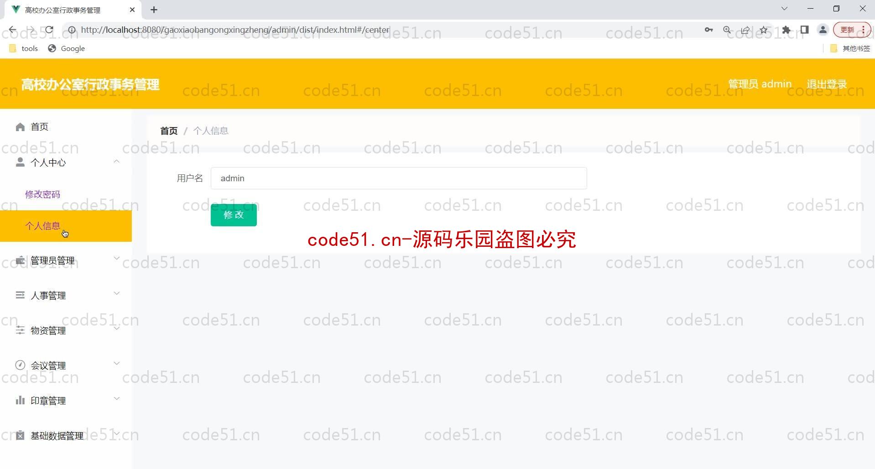Screen dimensions: 875x469
Task: Click the site info icon in the address bar
Action: coord(72,30)
